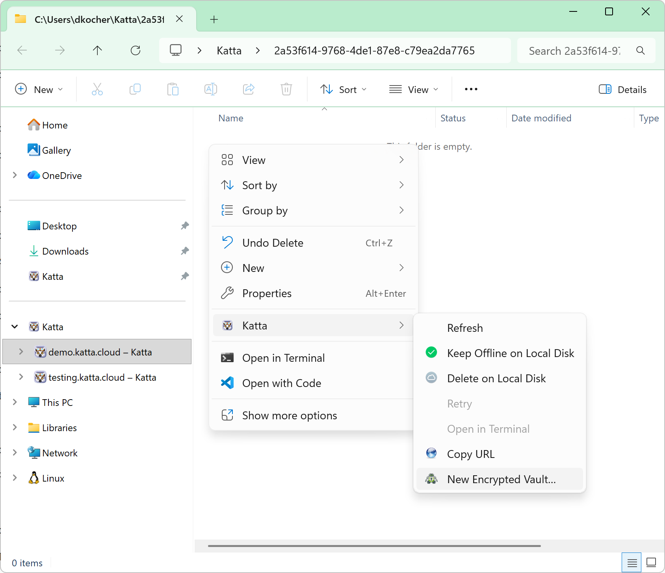Click the Back navigation arrow
This screenshot has width=665, height=573.
(x=22, y=50)
